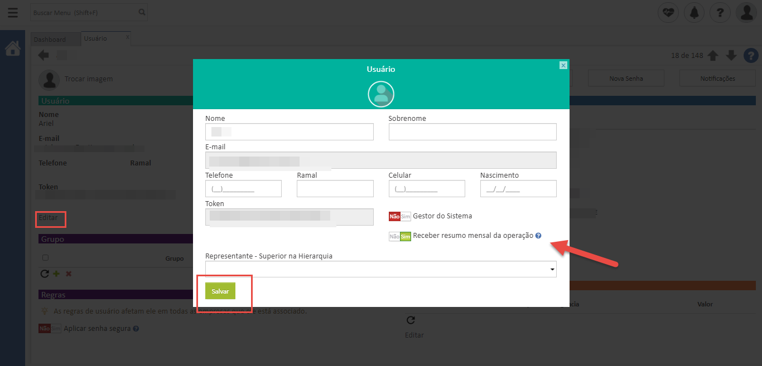The image size is (762, 366).
Task: Open the notifications bell icon
Action: [694, 12]
